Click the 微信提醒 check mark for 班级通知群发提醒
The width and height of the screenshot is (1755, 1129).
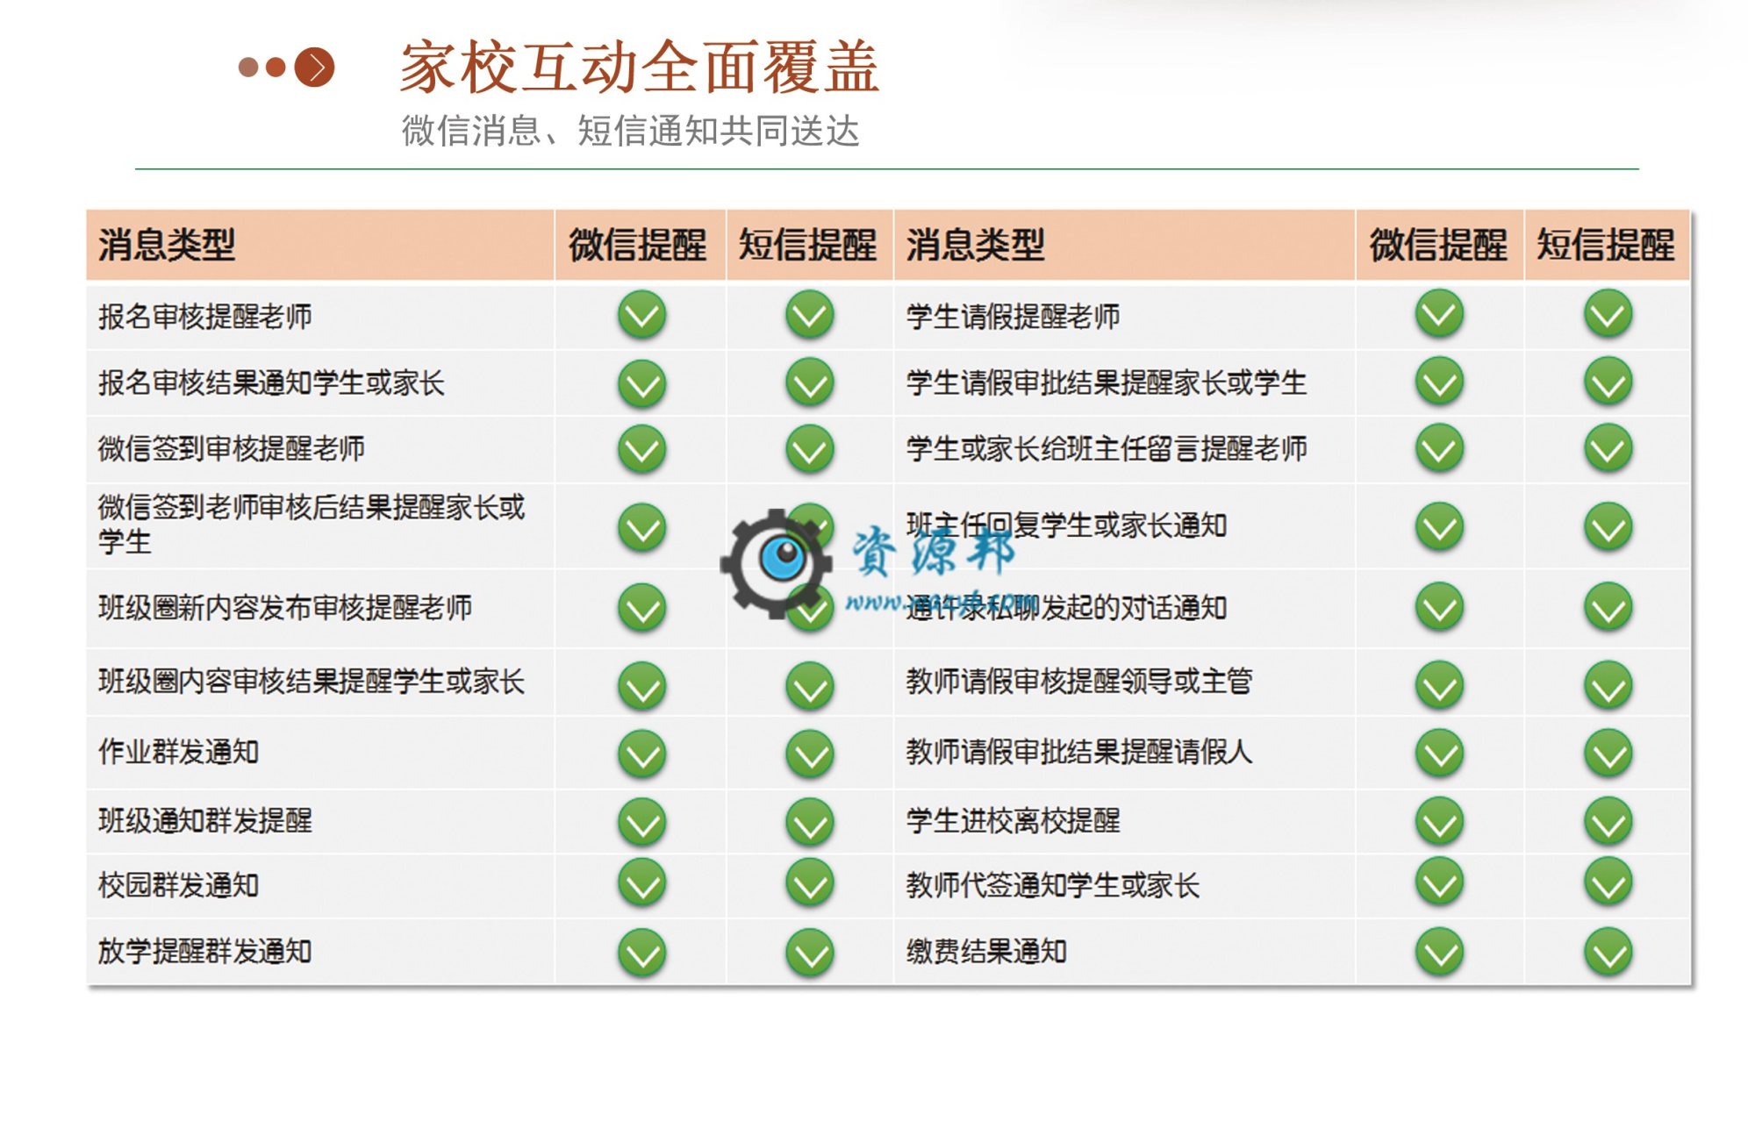tap(642, 822)
